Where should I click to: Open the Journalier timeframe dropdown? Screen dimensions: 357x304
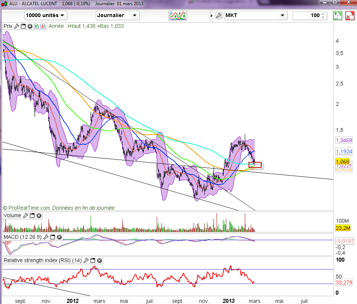[117, 16]
